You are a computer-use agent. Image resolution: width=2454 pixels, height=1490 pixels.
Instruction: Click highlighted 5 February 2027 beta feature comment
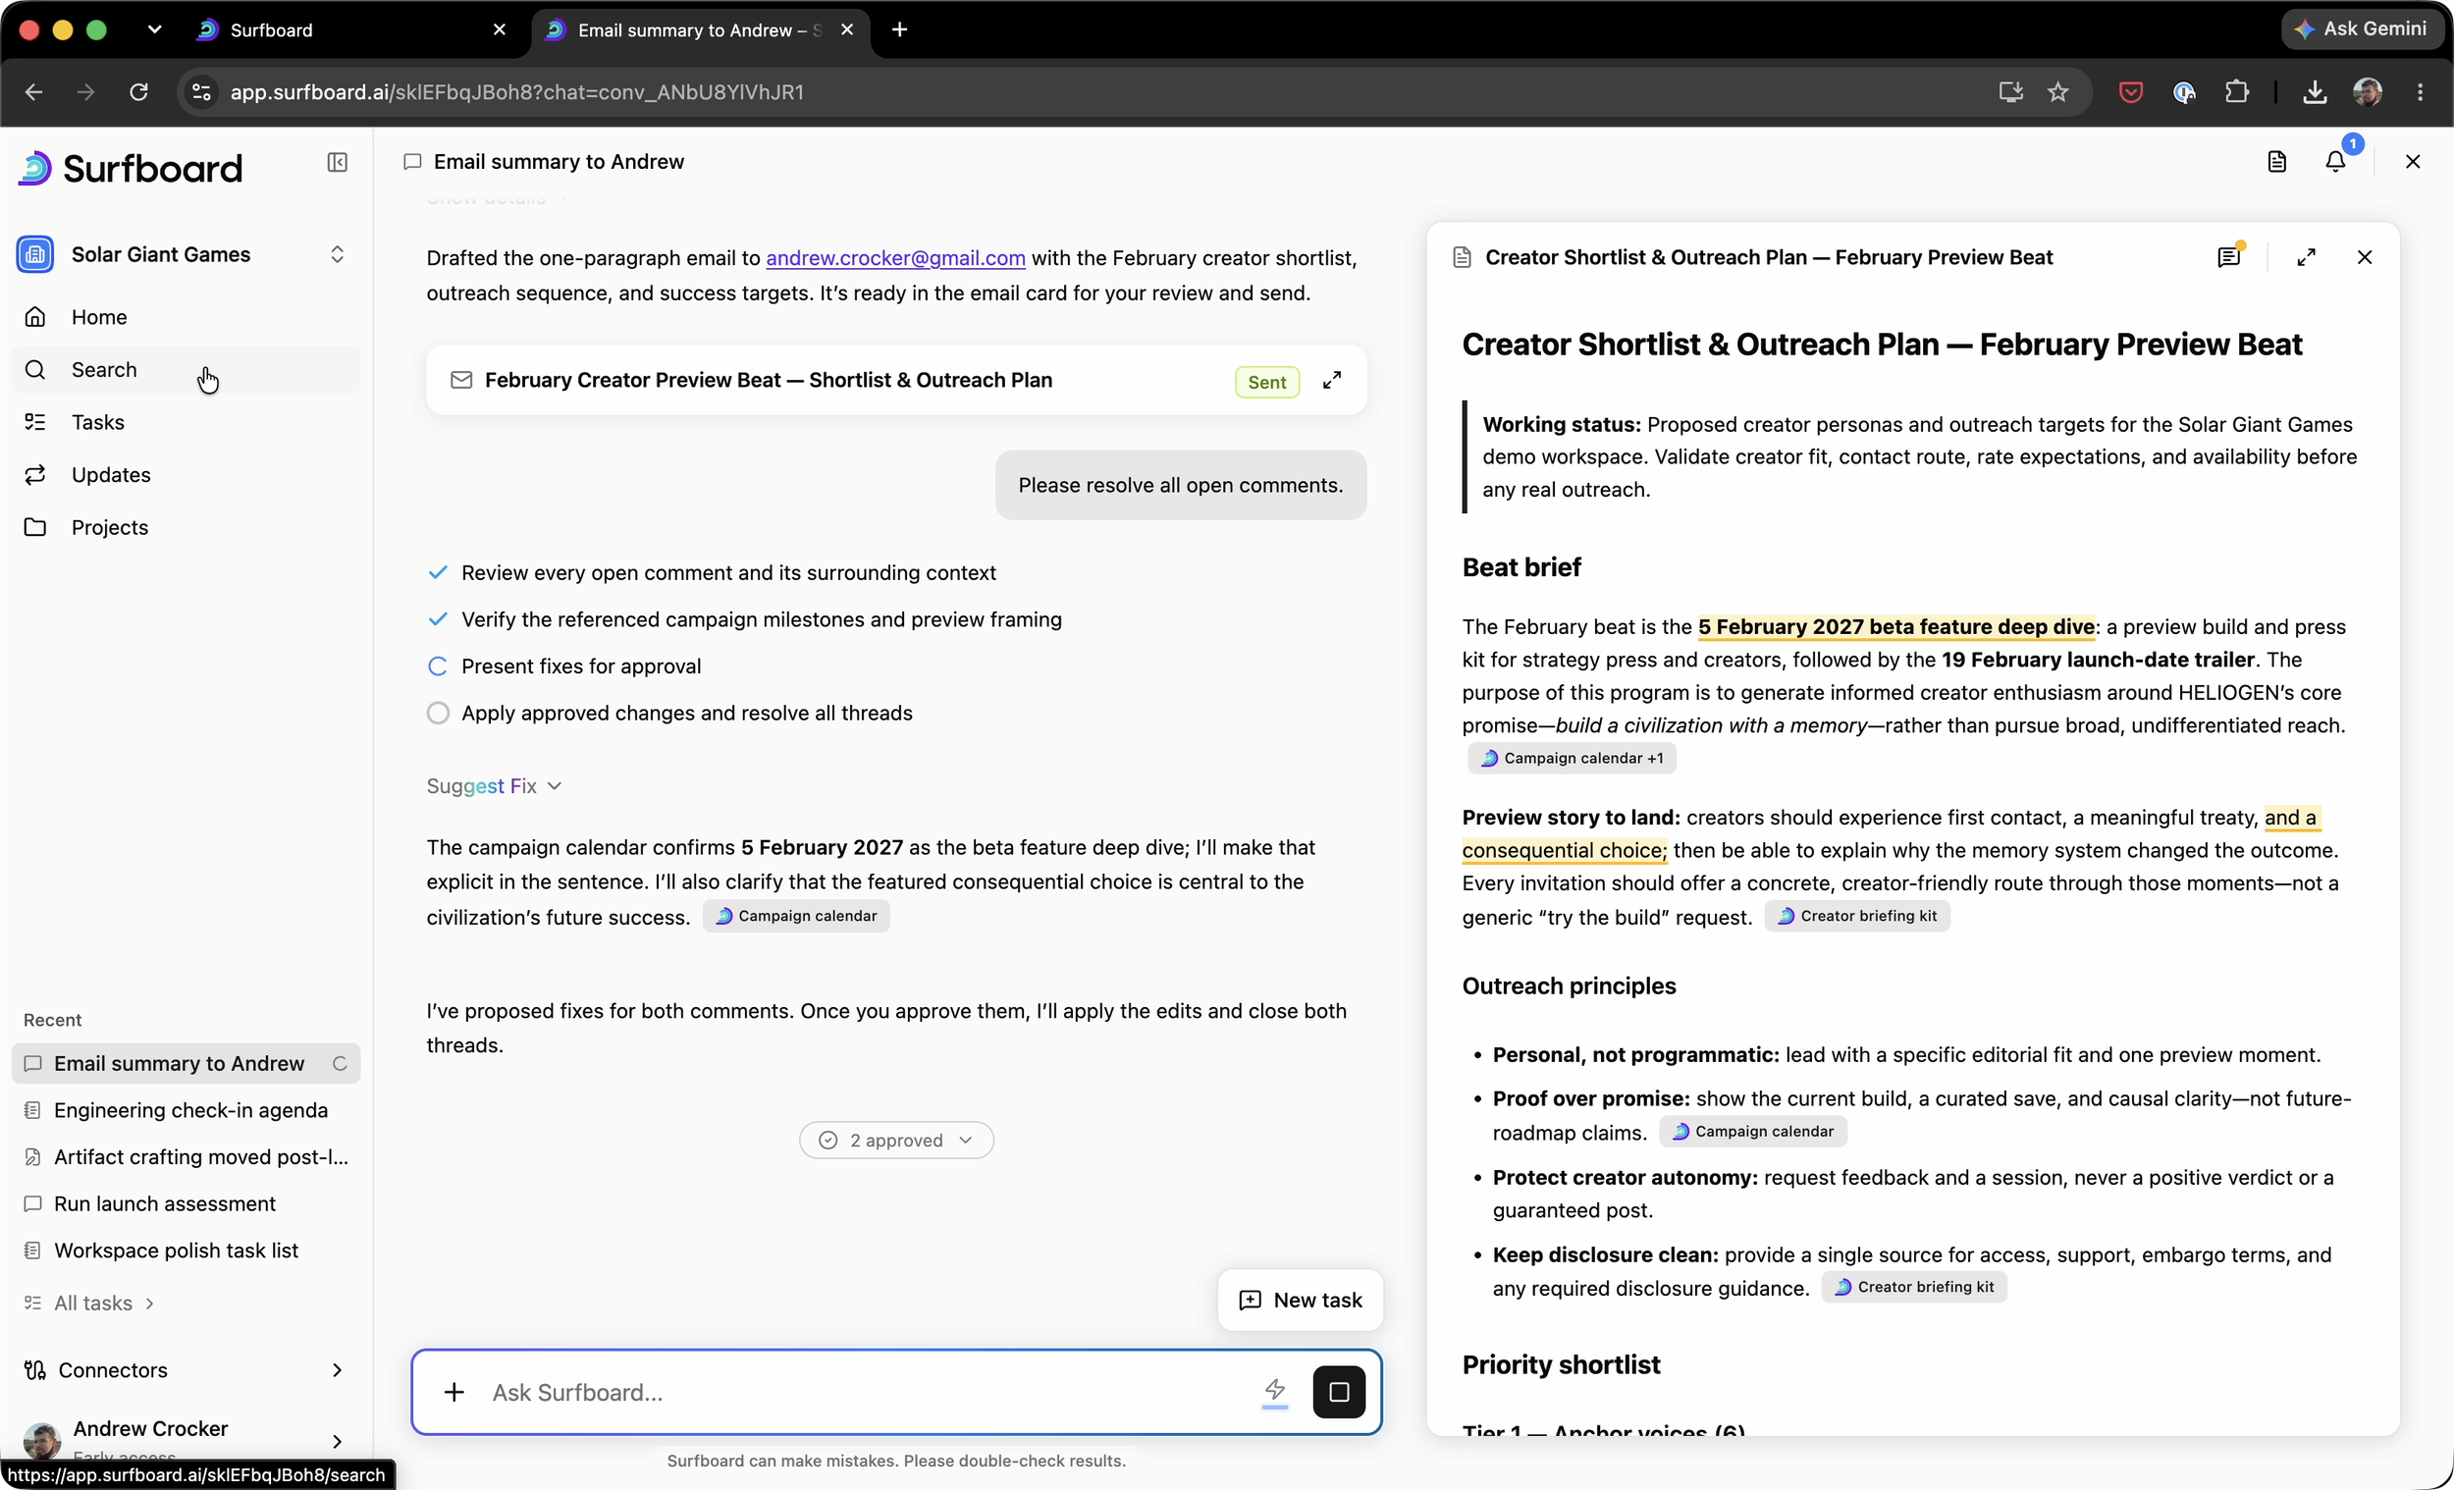tap(1896, 626)
